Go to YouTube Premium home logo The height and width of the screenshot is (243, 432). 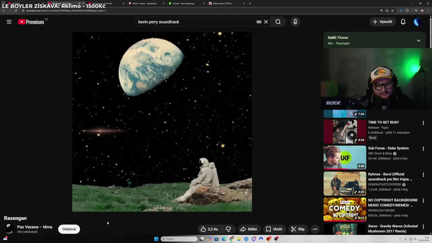click(x=31, y=22)
